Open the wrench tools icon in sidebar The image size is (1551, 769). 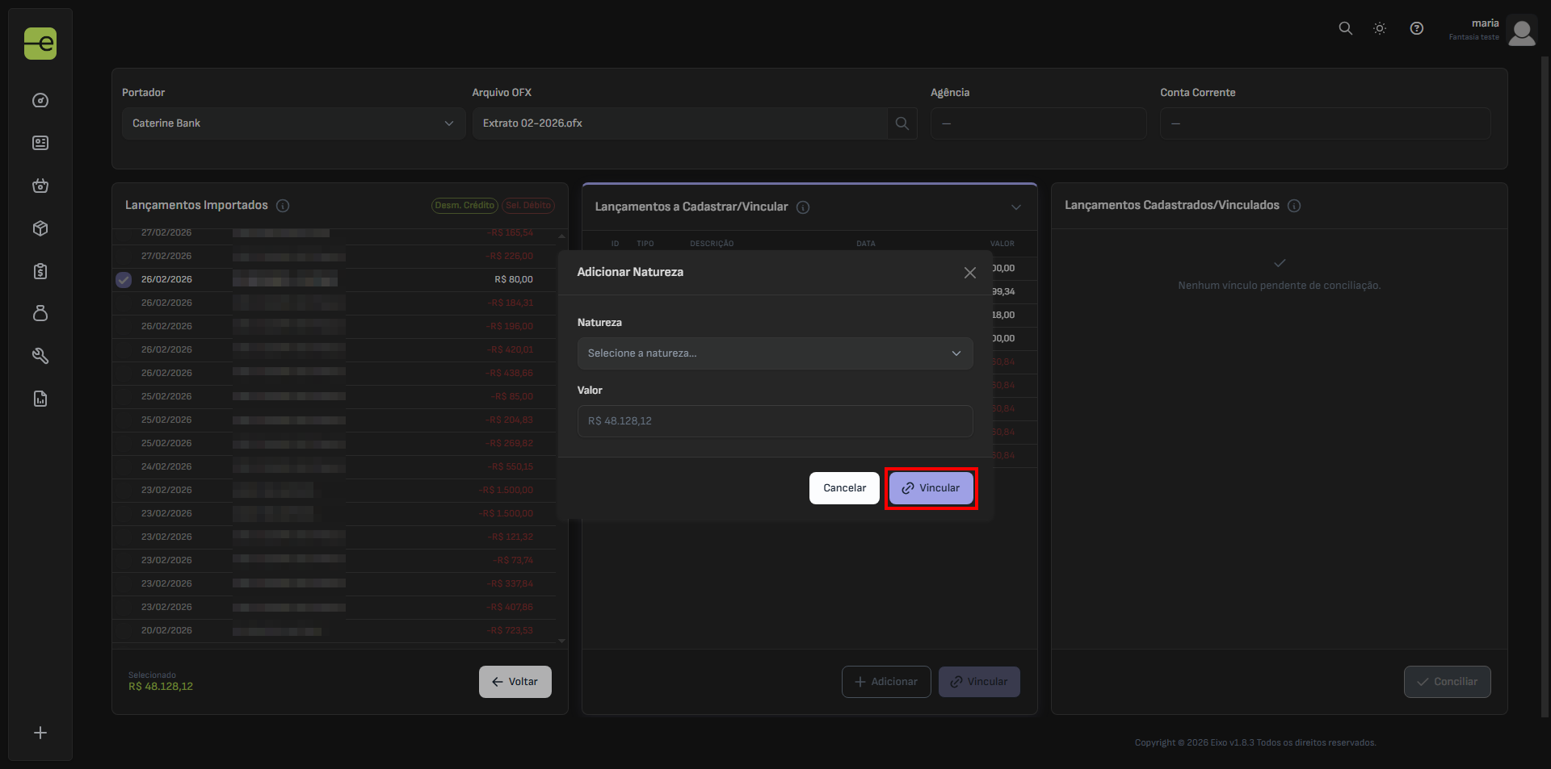(x=40, y=356)
